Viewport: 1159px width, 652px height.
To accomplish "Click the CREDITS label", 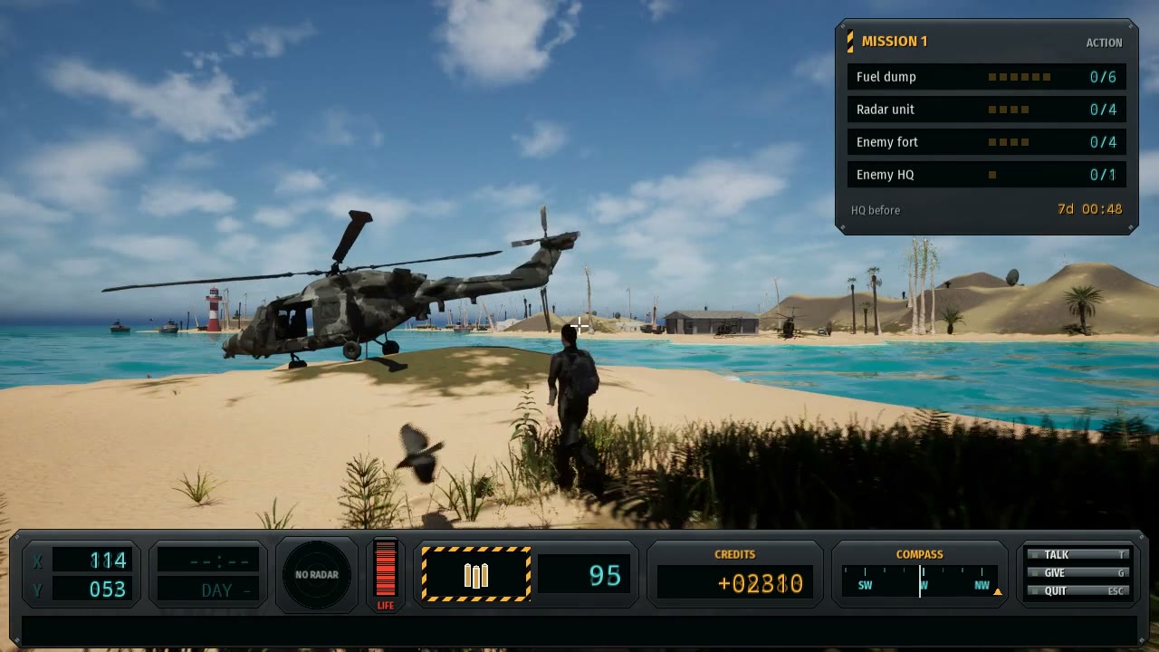I will click(734, 554).
